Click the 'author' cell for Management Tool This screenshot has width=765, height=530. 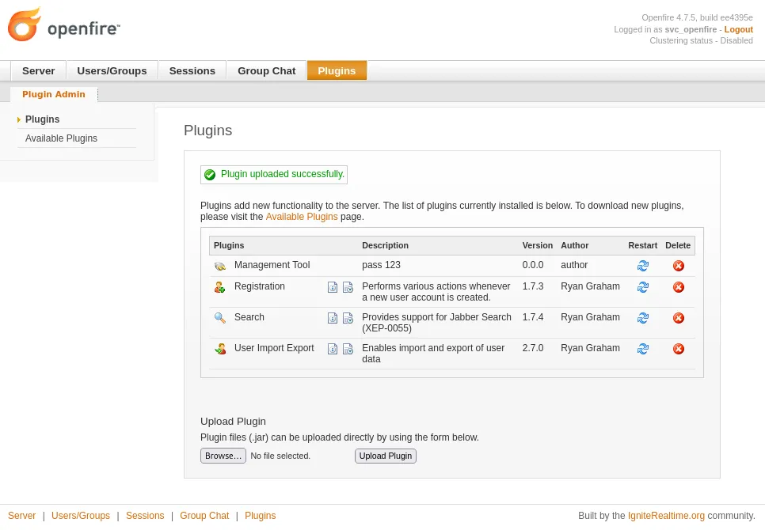point(574,265)
